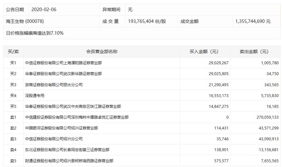Select sell amount 7,655,565
Screen dimensions: 282x167
270,161
